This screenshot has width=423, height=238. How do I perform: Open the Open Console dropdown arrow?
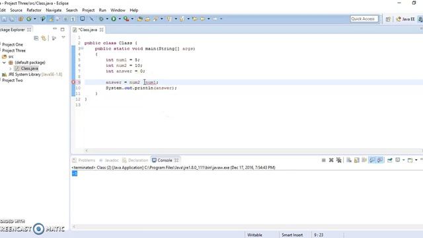pyautogui.click(x=416, y=160)
